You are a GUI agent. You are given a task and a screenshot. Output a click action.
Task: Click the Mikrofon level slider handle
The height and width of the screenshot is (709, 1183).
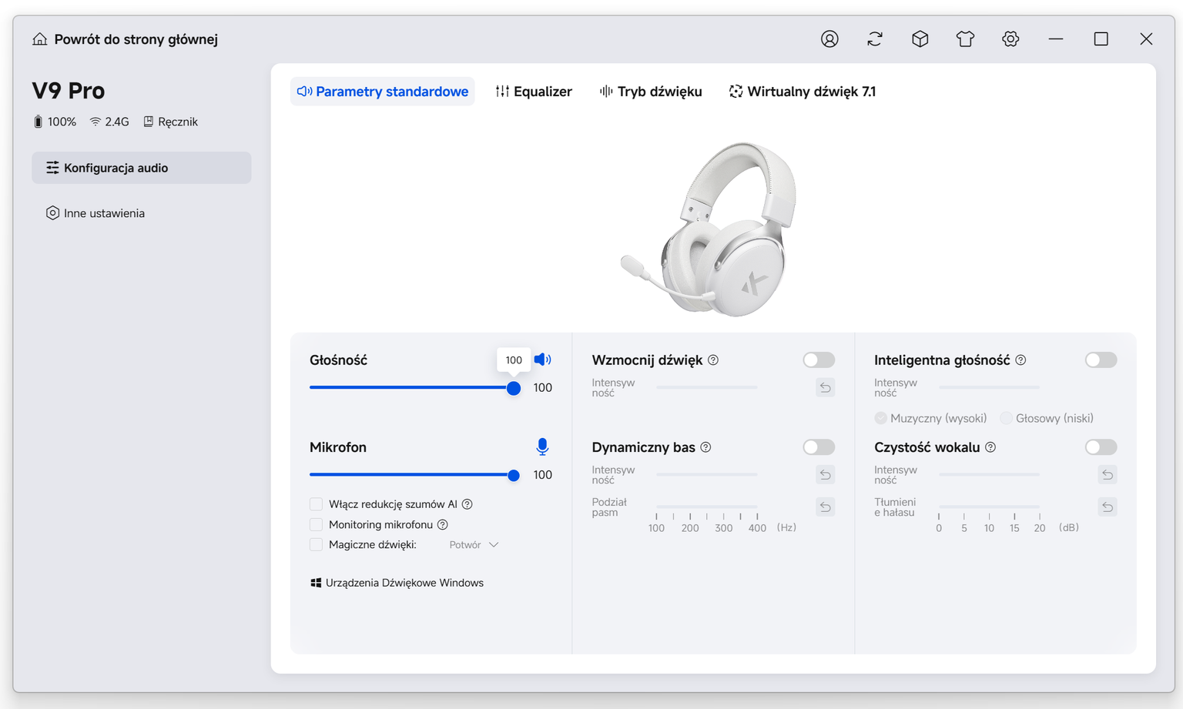[x=514, y=475]
